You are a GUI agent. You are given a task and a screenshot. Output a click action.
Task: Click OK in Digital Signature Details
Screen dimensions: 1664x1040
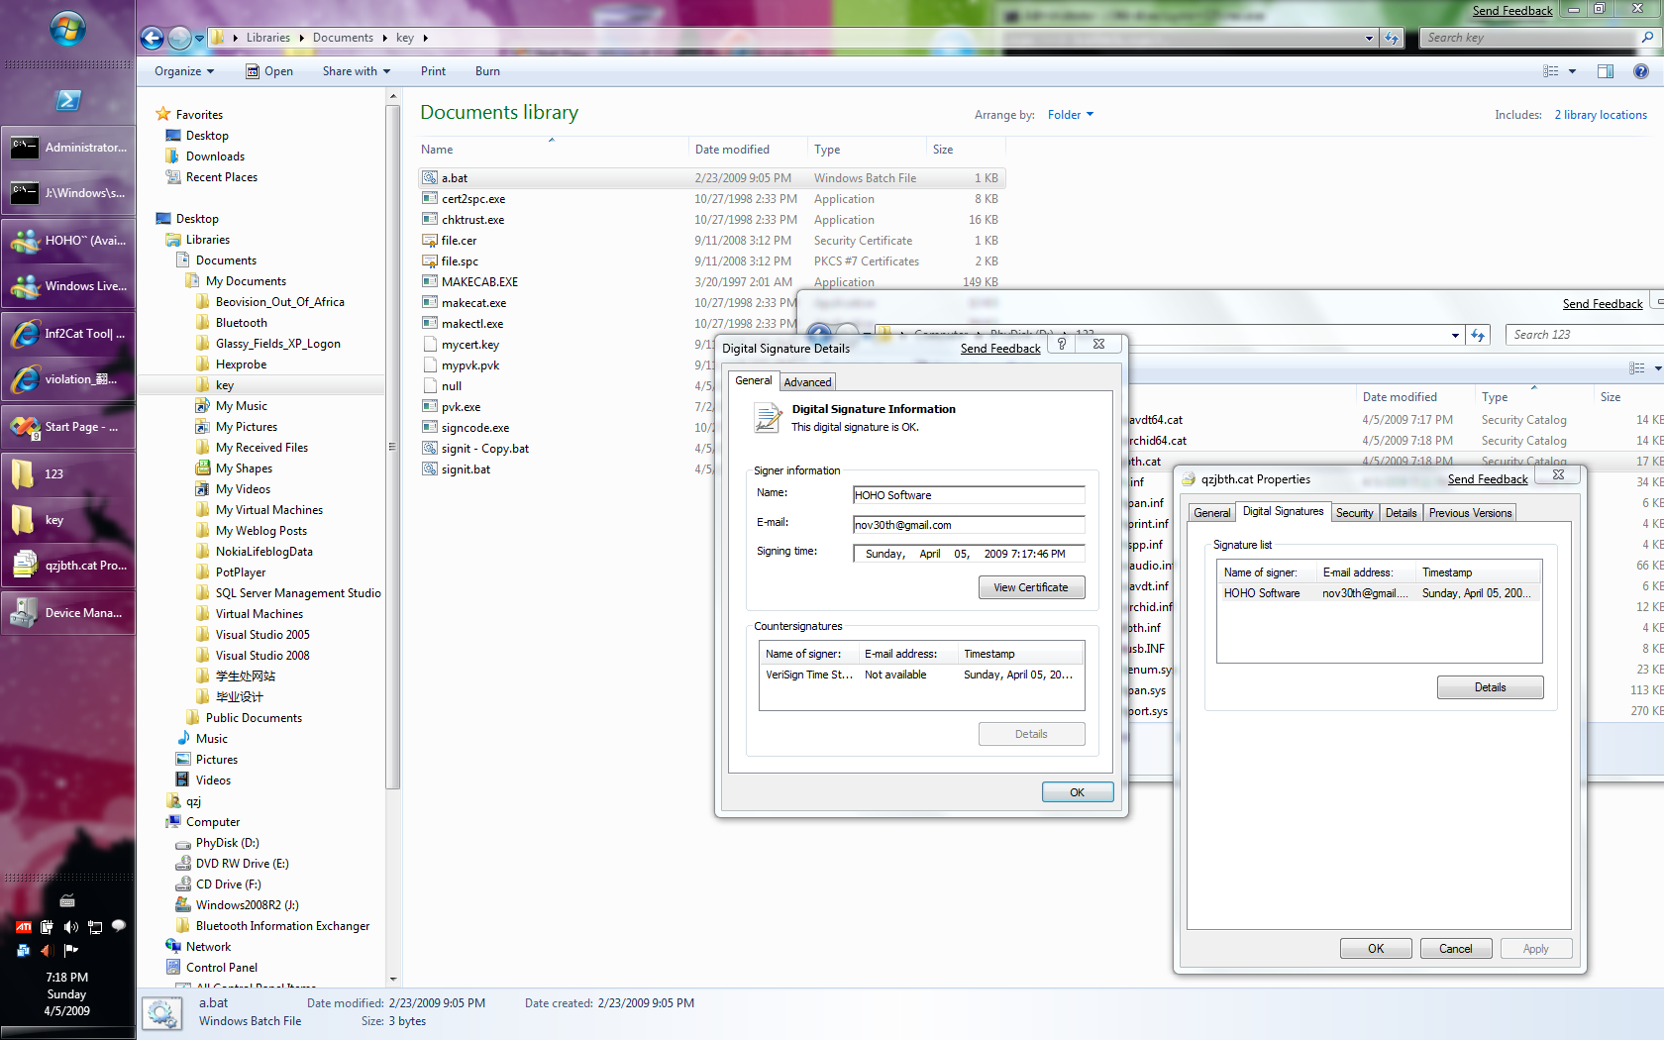pyautogui.click(x=1077, y=792)
